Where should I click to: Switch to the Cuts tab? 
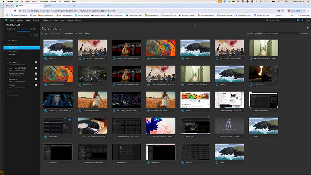coord(34,29)
